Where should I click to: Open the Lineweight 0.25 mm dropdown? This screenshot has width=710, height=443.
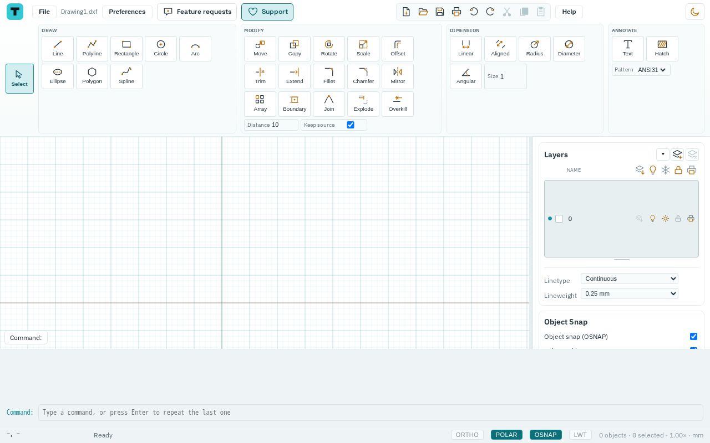click(x=630, y=293)
